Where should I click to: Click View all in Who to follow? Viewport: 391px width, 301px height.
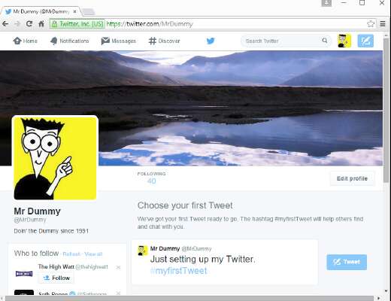point(93,254)
